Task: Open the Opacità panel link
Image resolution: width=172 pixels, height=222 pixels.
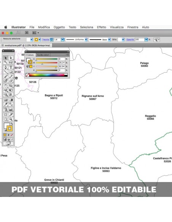Action: click(x=130, y=40)
